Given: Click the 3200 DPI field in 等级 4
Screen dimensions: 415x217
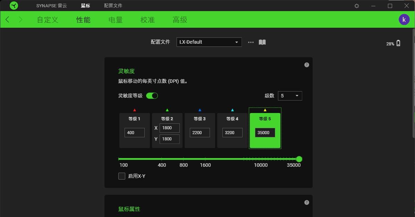Looking at the screenshot, I should [x=232, y=133].
